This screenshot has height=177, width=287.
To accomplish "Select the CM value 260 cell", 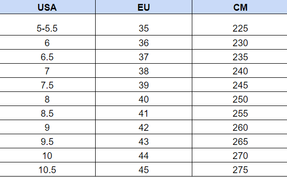I will pos(240,127).
